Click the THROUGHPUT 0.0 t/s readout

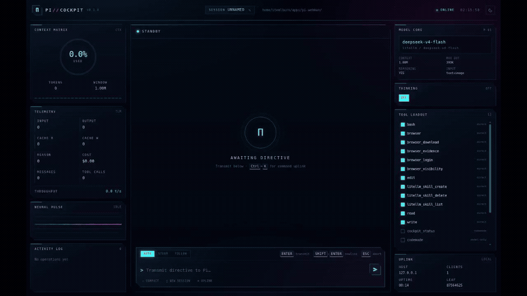(x=113, y=191)
